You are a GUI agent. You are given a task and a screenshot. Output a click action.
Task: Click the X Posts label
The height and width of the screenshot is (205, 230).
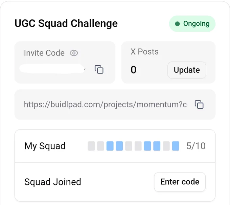click(x=144, y=52)
